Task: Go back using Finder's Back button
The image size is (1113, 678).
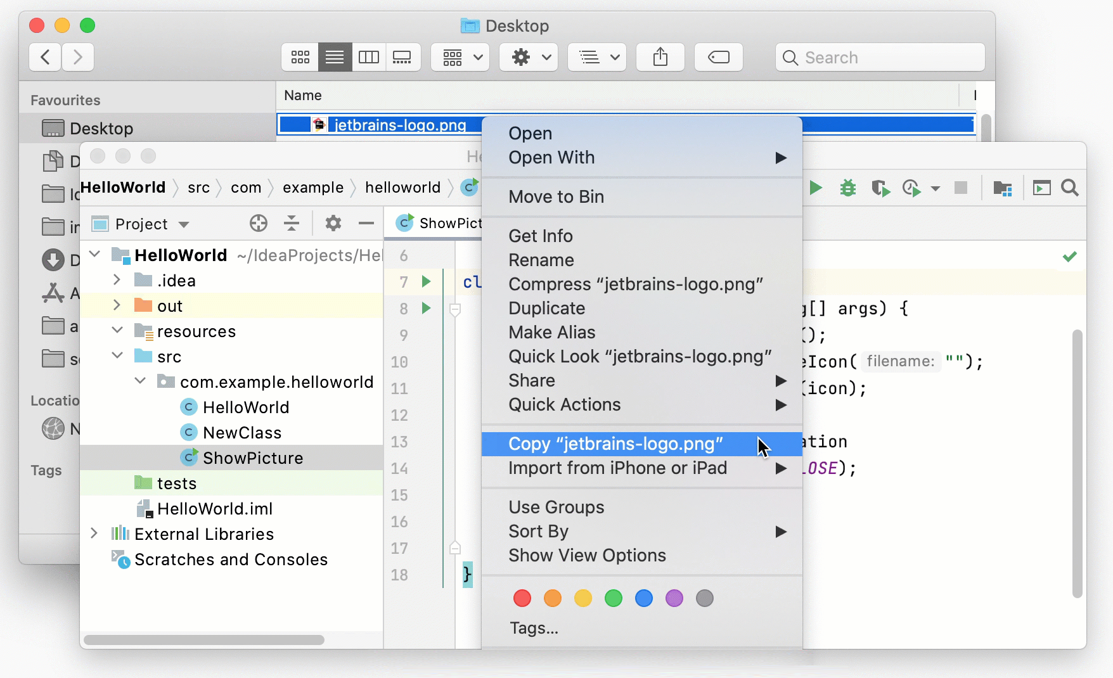Action: coord(44,57)
